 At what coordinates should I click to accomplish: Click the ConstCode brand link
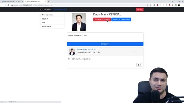coord(45,9)
